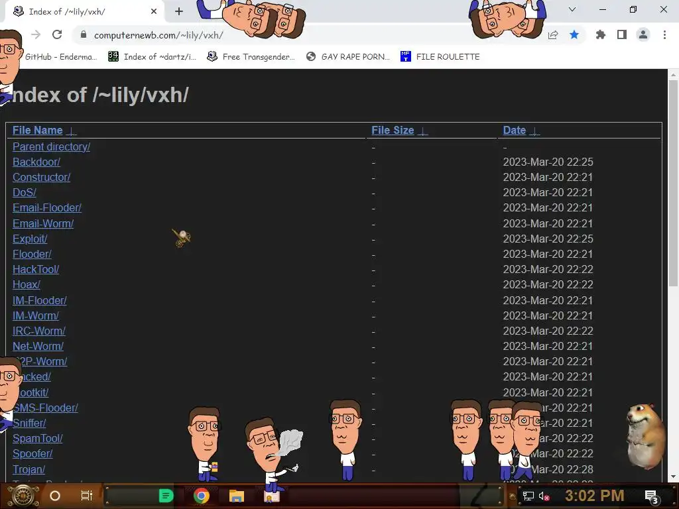Click descending arrow next to File Size
Image resolution: width=679 pixels, height=509 pixels.
422,131
